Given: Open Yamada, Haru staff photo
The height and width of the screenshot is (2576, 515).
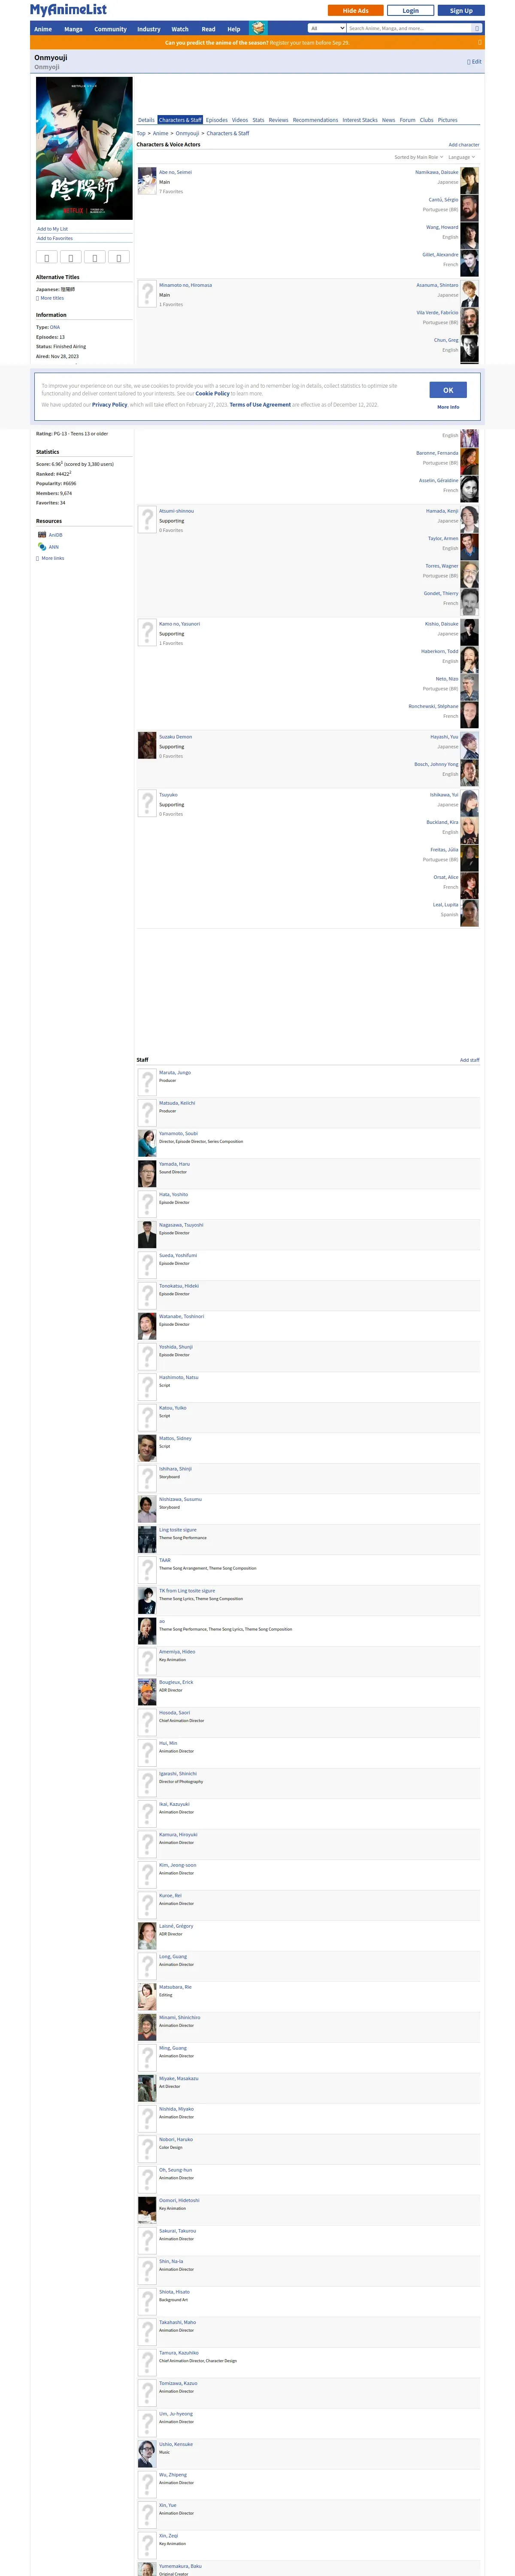Looking at the screenshot, I should tap(147, 1174).
